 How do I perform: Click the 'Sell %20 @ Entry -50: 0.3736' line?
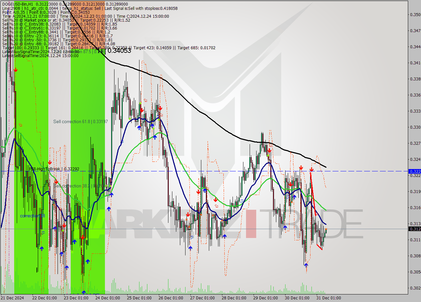58,40
